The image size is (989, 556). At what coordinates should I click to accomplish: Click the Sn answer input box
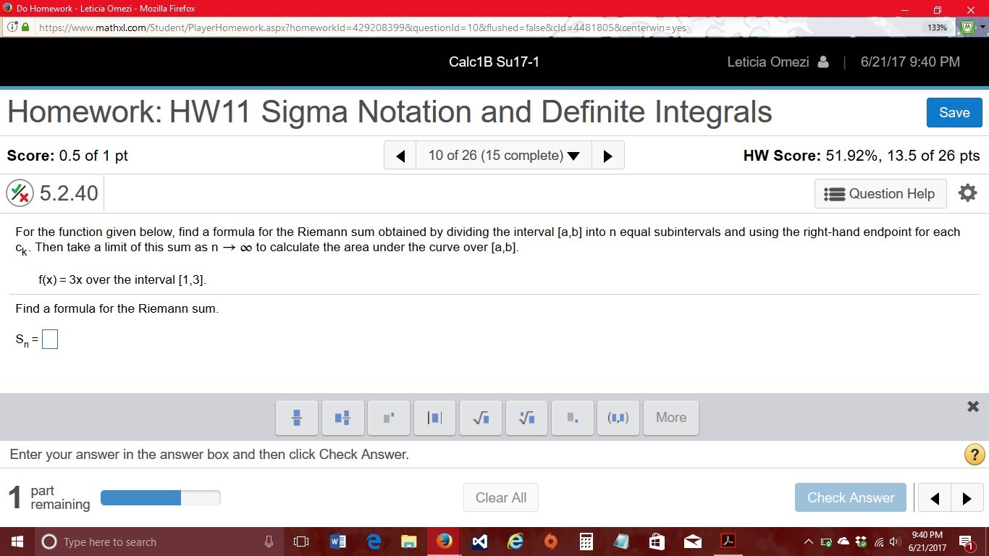tap(50, 339)
